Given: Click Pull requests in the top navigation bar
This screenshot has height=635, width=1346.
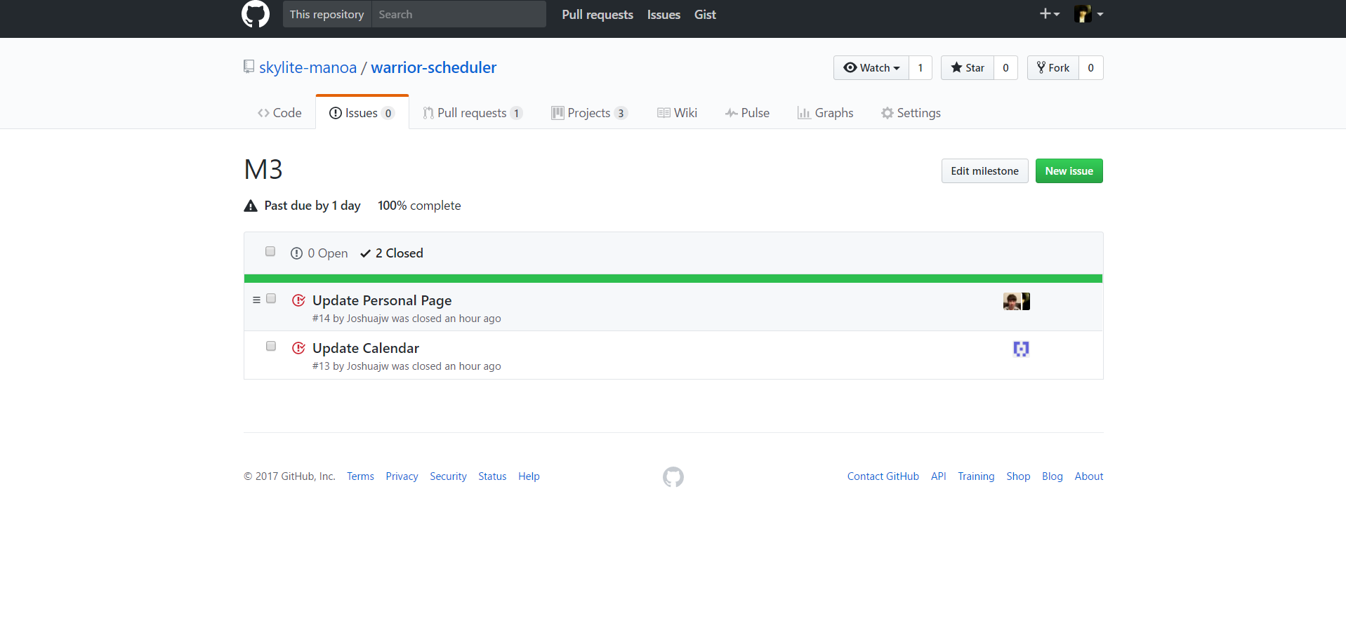Looking at the screenshot, I should 598,15.
